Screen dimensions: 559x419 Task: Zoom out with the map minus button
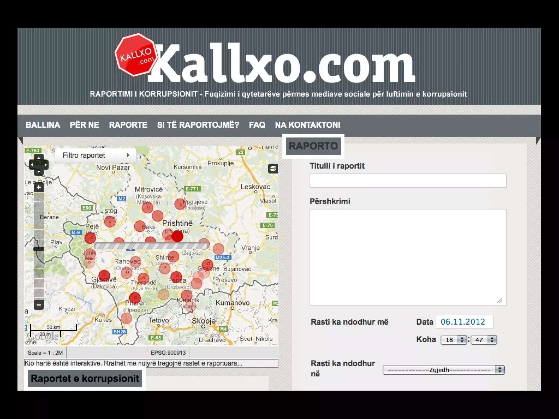39,305
